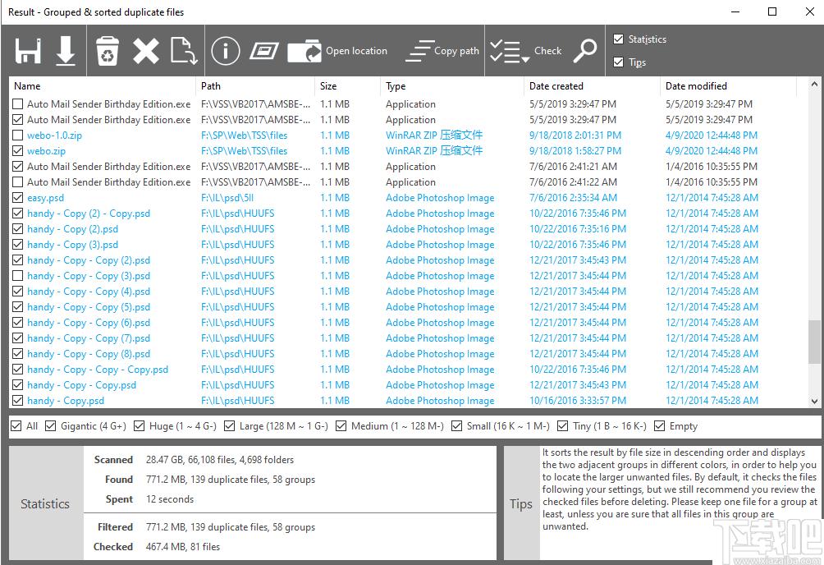Click the move file document icon
Viewport: 824px width, 565px height.
184,51
